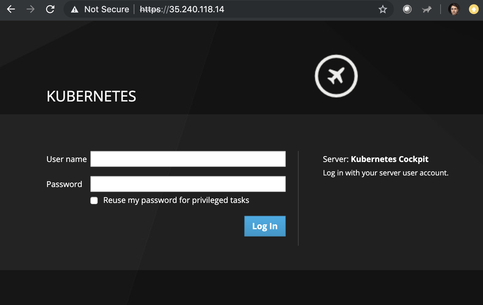Click the Log In button
The image size is (483, 305).
click(x=265, y=226)
